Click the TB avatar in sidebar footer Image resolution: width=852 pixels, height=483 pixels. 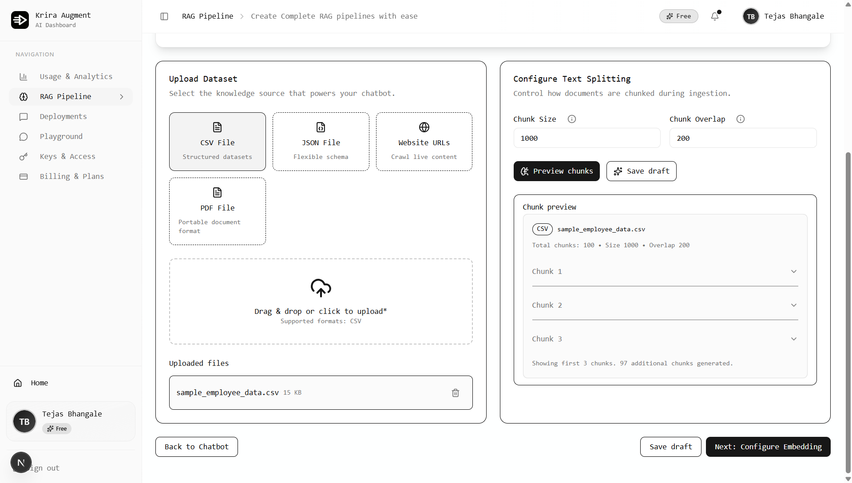click(x=24, y=422)
